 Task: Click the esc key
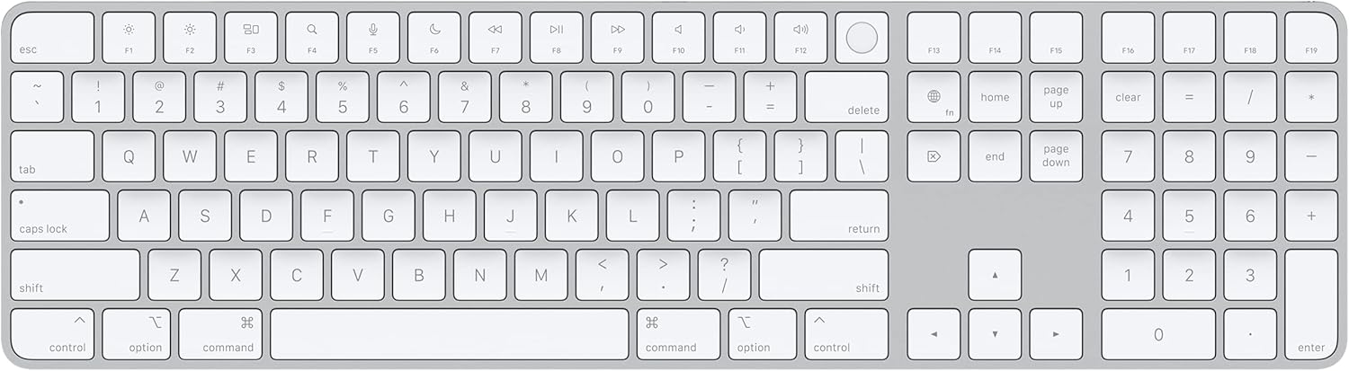pos(52,38)
